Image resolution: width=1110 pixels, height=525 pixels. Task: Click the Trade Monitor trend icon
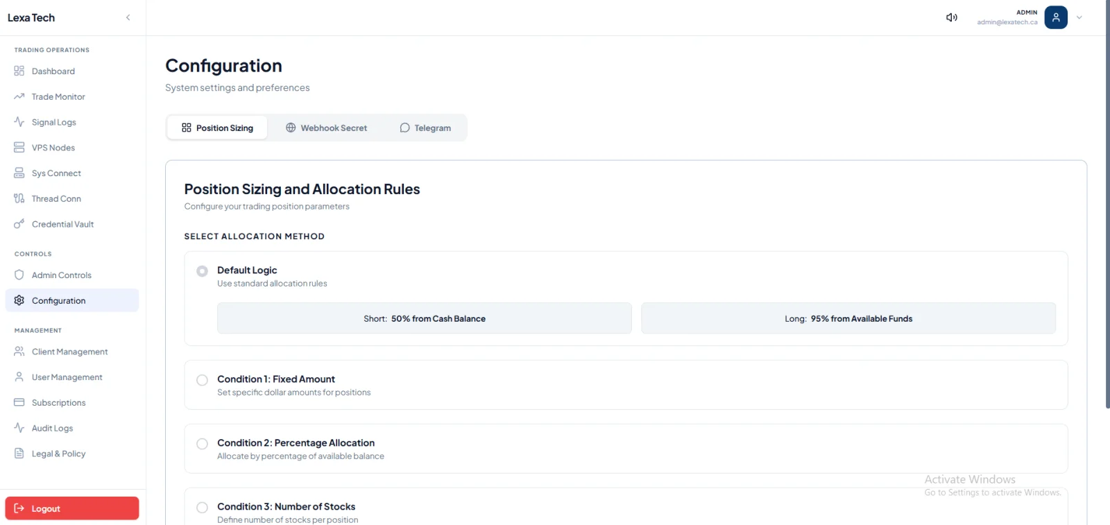tap(19, 96)
